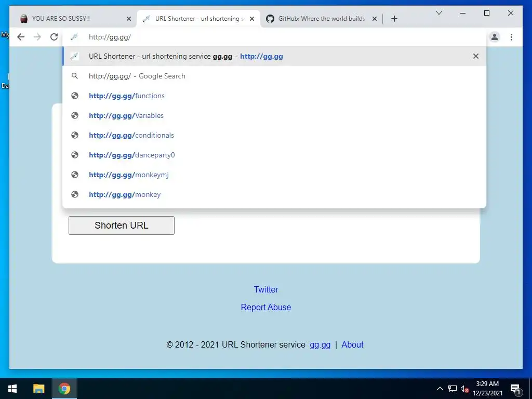This screenshot has width=532, height=399.
Task: Click globe icon beside gg.gg/Variables
Action: [x=75, y=115]
